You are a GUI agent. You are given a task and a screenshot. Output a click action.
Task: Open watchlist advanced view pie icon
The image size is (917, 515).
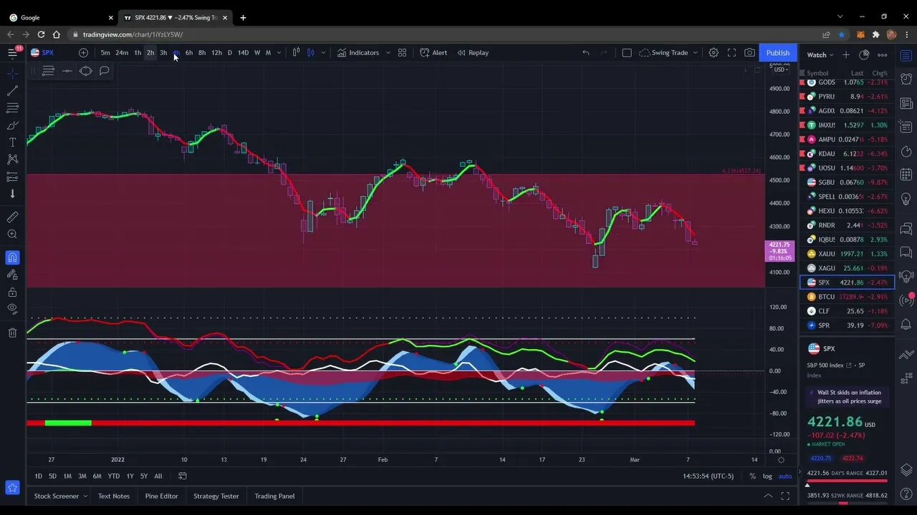pyautogui.click(x=864, y=54)
